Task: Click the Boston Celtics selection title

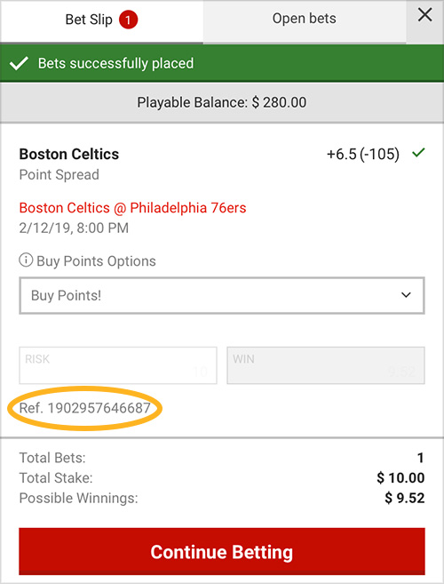Action: (x=69, y=154)
